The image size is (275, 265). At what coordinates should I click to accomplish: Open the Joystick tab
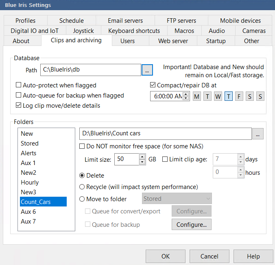(x=83, y=30)
